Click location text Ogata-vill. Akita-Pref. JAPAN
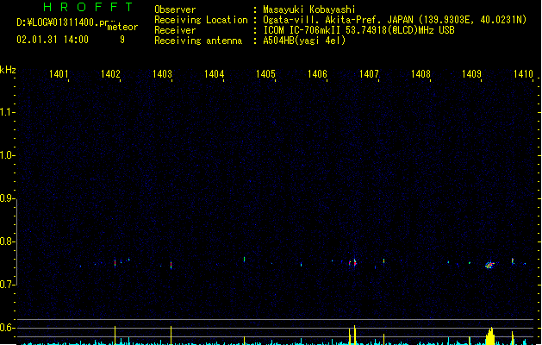The height and width of the screenshot is (345, 542). (x=340, y=20)
